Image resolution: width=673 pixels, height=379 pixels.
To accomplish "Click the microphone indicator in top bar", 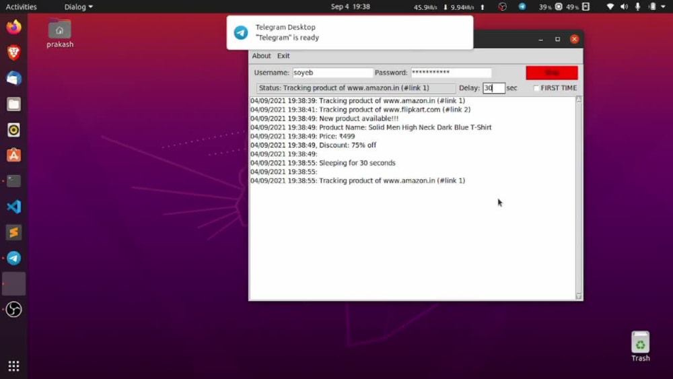I will click(638, 7).
